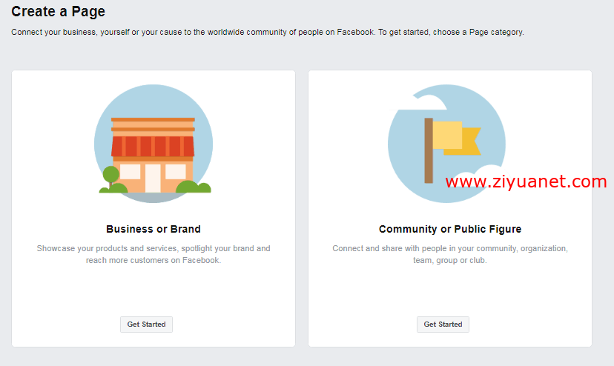Click the left window of the storefront
This screenshot has height=366, width=614.
click(130, 171)
